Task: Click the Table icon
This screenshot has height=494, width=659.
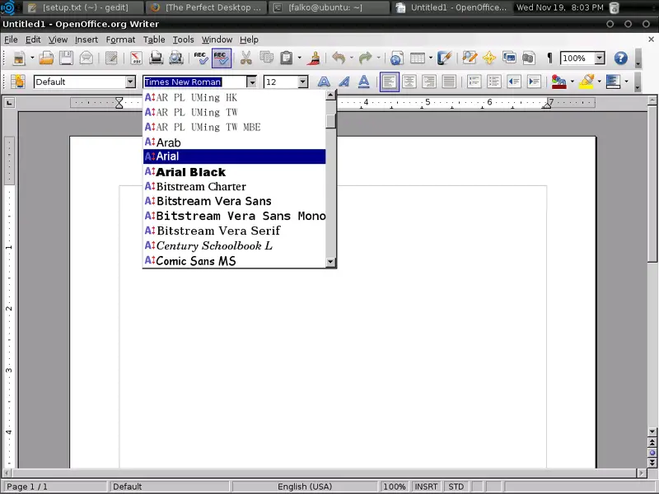Action: [418, 58]
